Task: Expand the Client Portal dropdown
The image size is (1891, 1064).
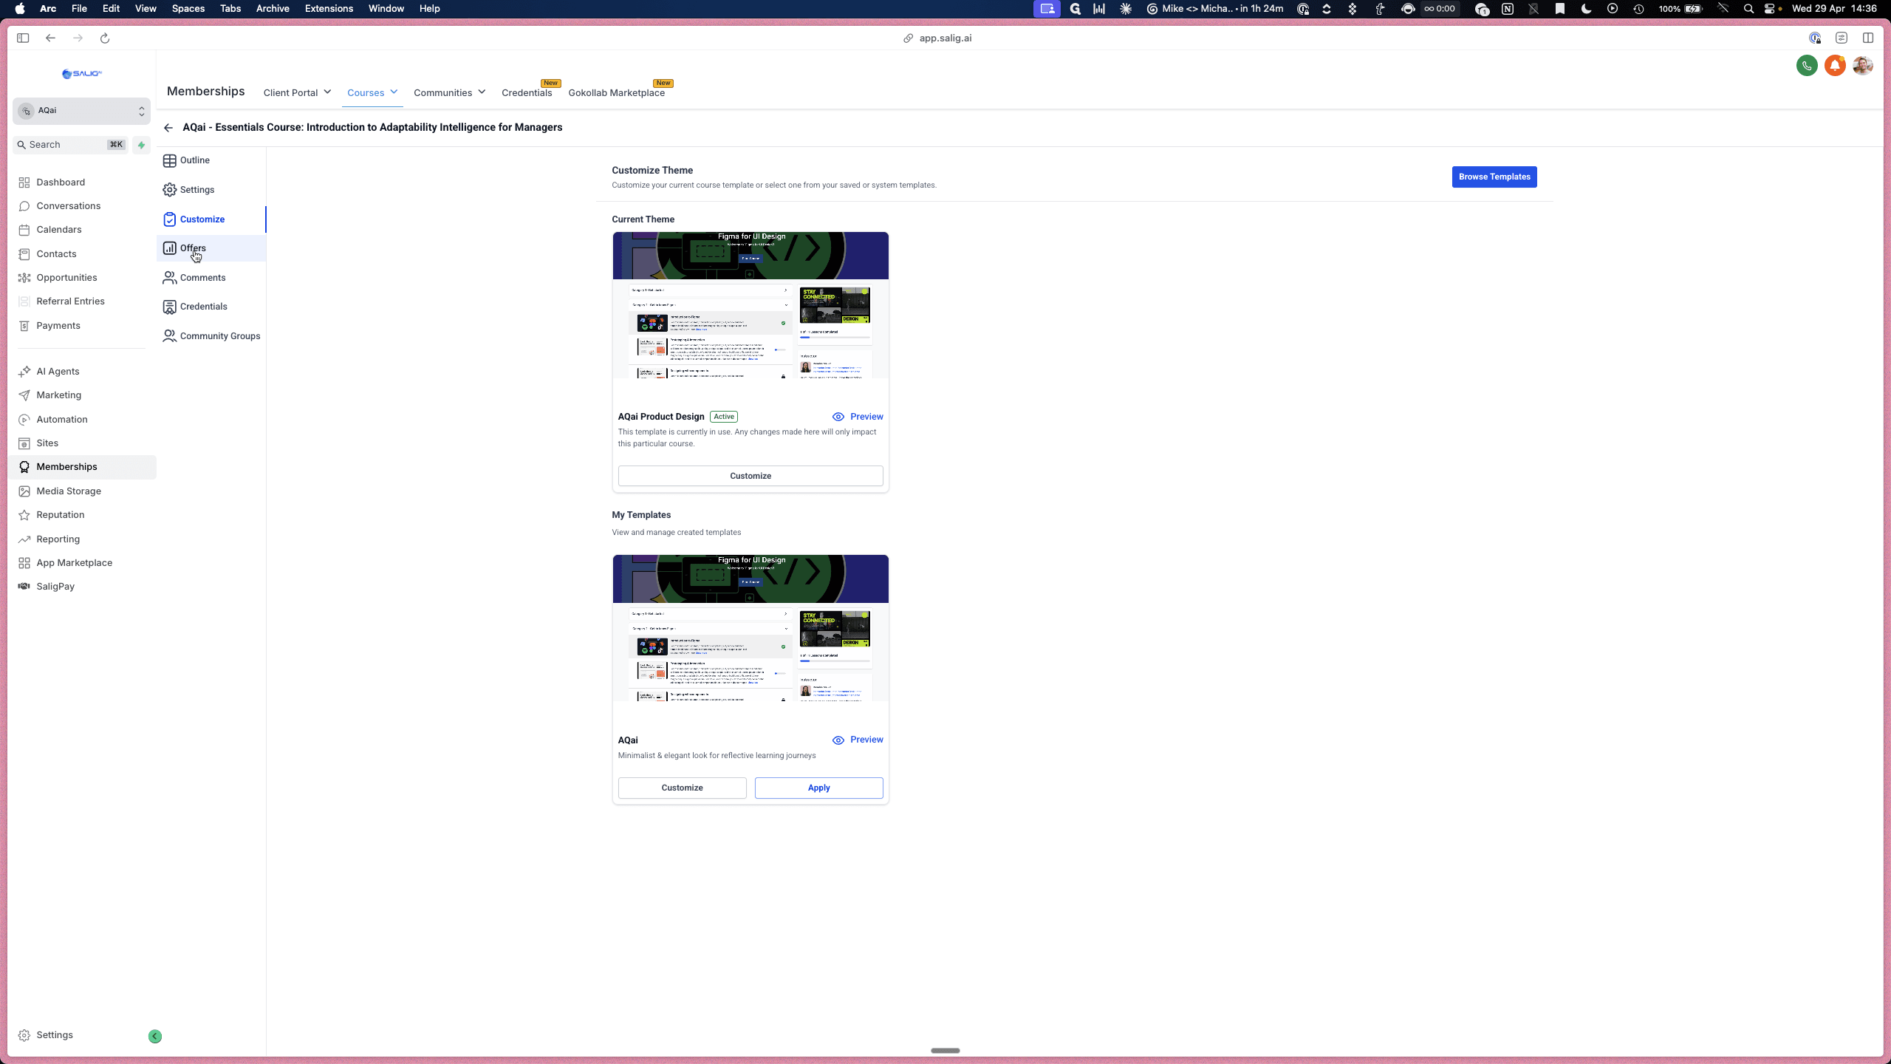Action: pyautogui.click(x=297, y=92)
